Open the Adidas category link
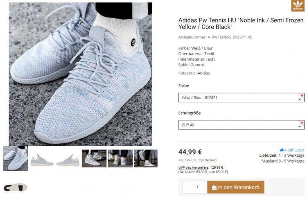Viewport: 307px width, 199px height. 203,73
